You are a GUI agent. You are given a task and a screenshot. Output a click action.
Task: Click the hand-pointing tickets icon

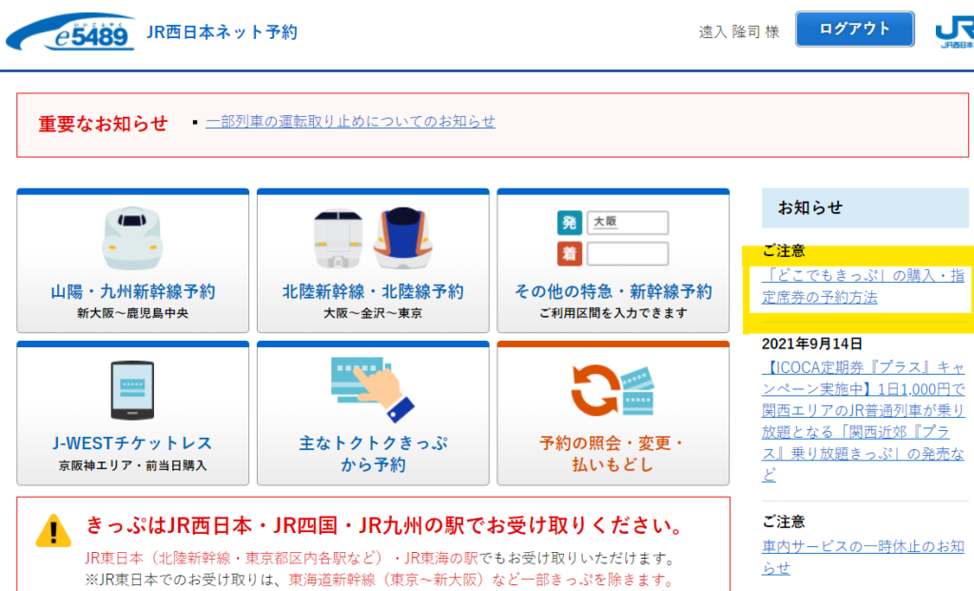[x=372, y=389]
